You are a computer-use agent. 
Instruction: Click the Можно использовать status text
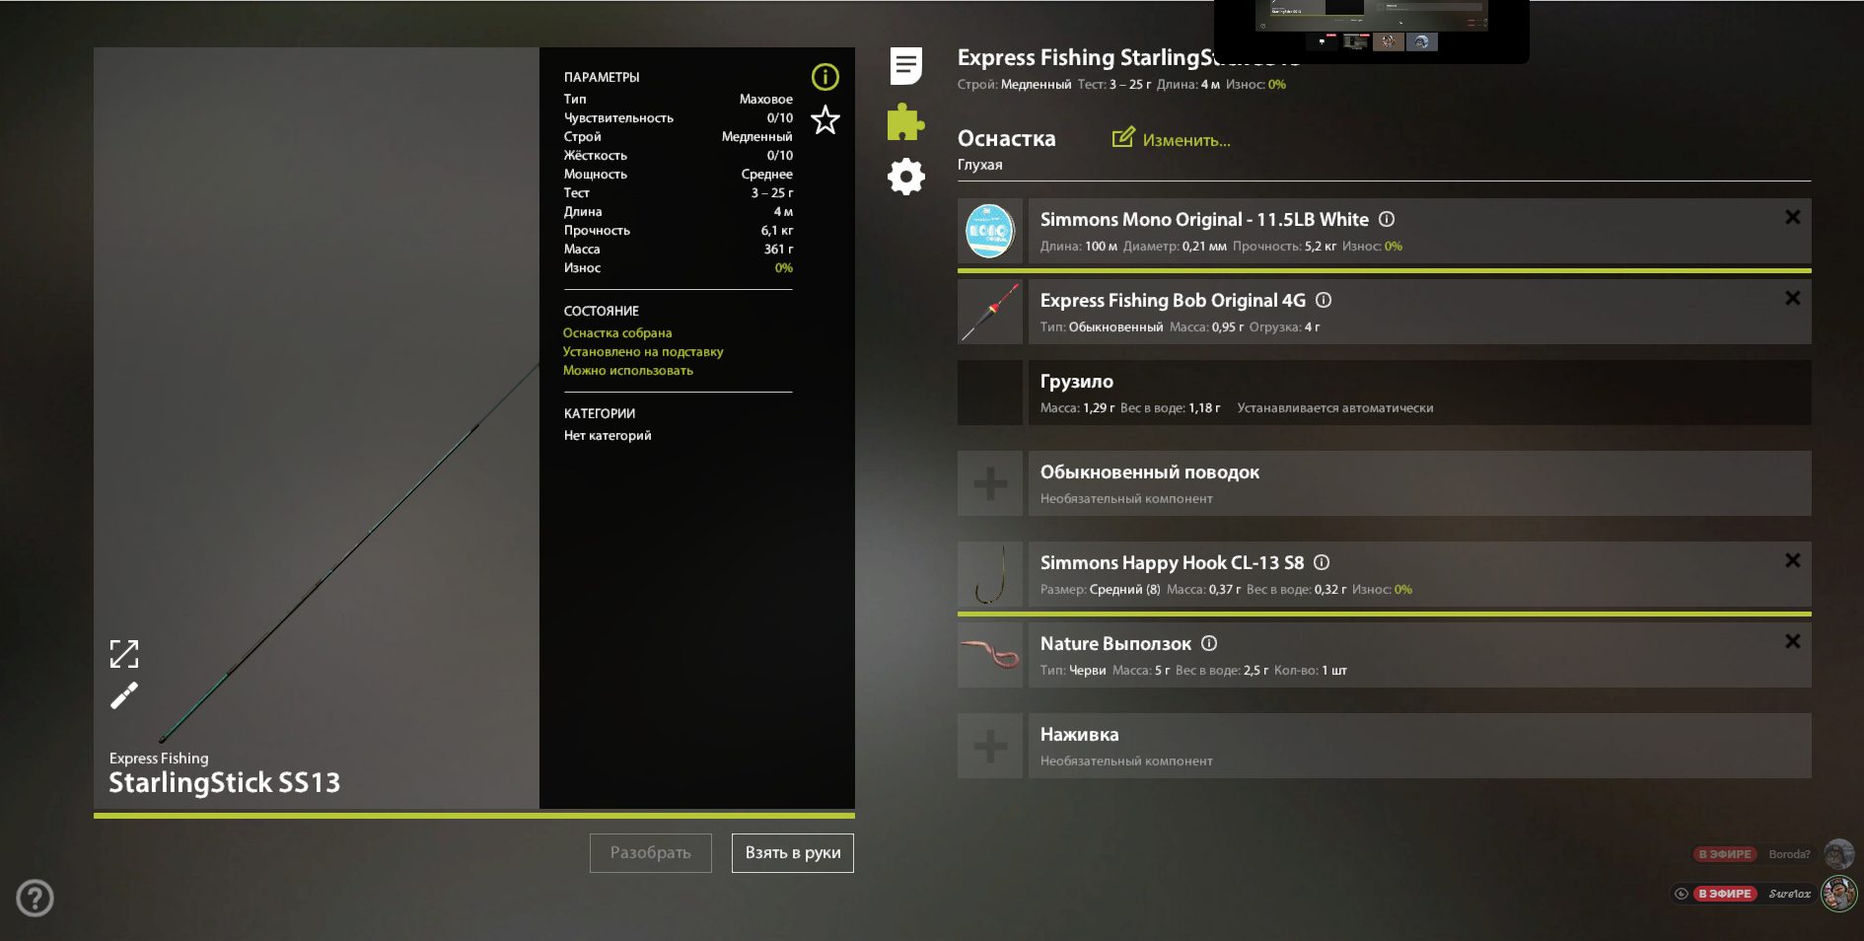628,371
